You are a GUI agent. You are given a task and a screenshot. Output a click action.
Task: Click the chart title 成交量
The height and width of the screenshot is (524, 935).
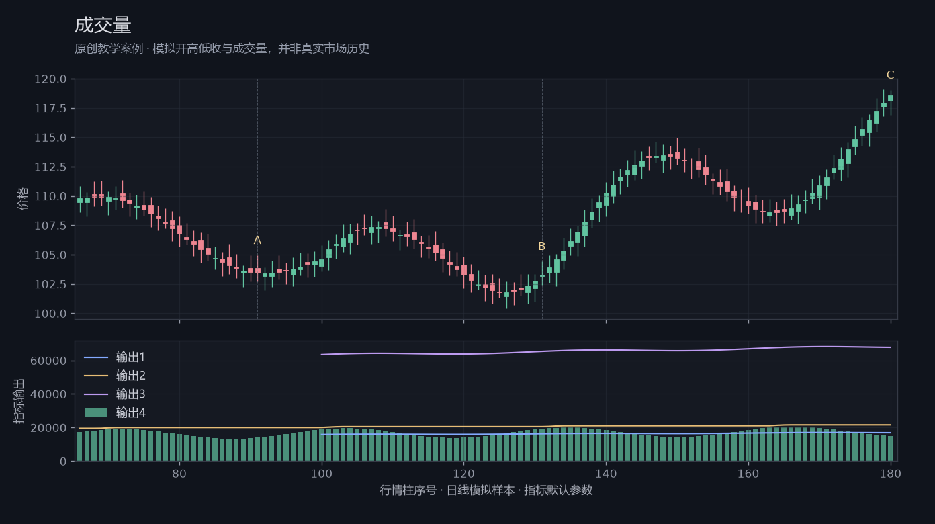pyautogui.click(x=103, y=26)
